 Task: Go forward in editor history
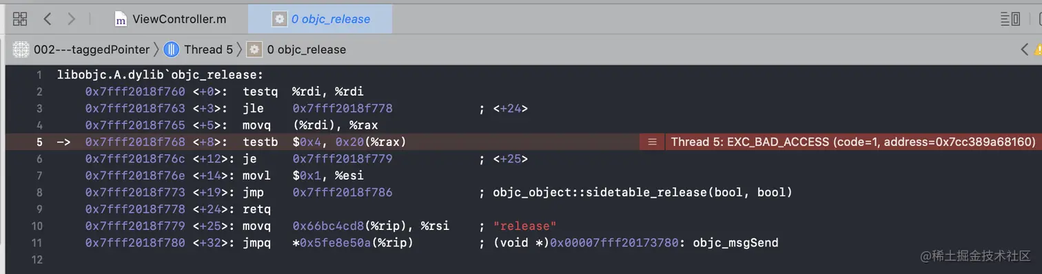click(72, 19)
